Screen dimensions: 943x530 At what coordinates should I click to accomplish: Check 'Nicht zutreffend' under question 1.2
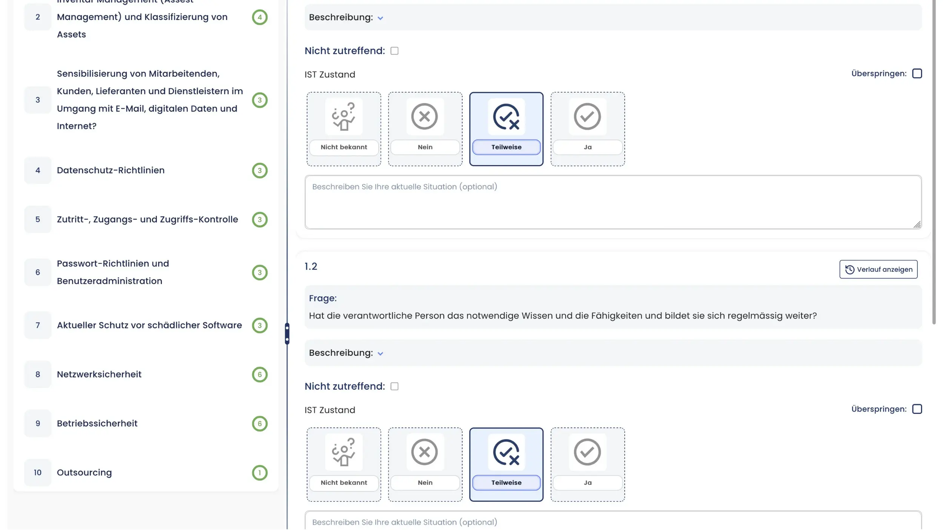pos(395,386)
